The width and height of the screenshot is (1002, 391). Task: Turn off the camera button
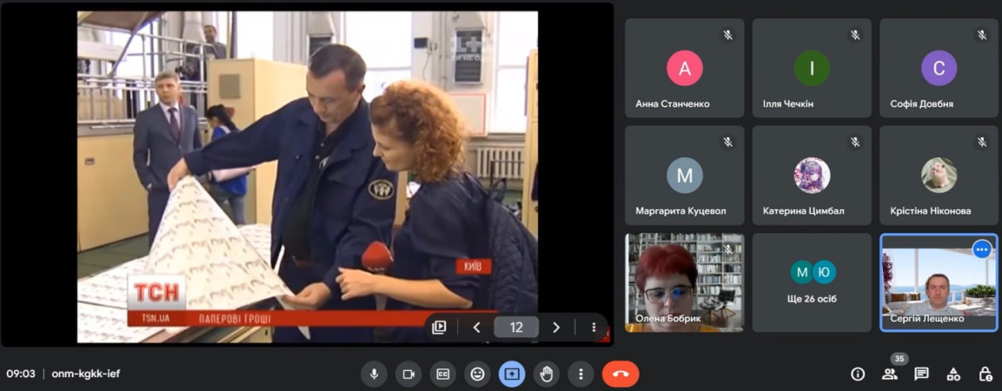pyautogui.click(x=408, y=374)
